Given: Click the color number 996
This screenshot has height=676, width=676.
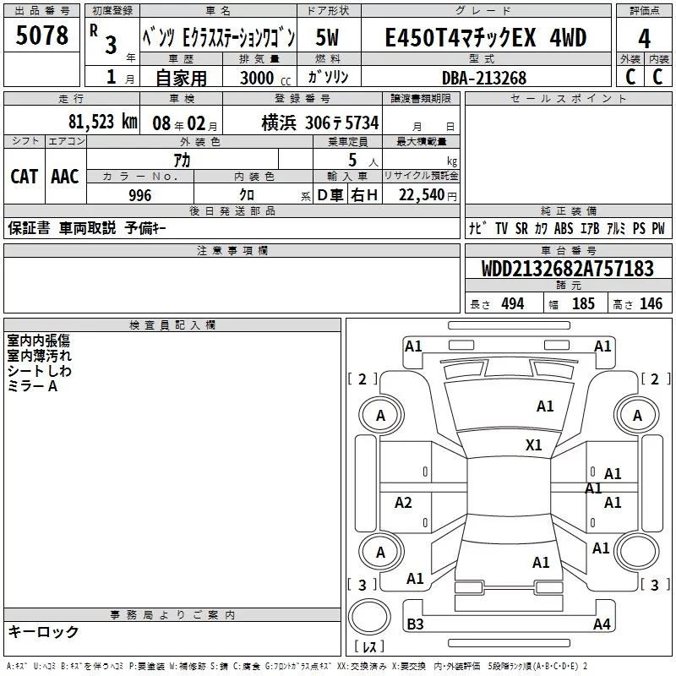Looking at the screenshot, I should click(x=139, y=195).
